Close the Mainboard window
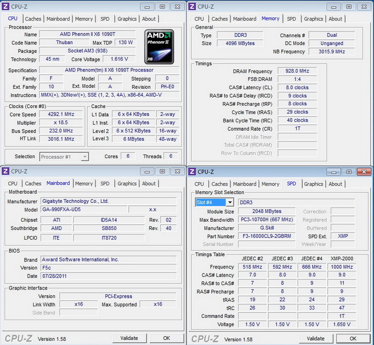Image resolution: width=374 pixels, height=345 pixels. tap(178, 171)
